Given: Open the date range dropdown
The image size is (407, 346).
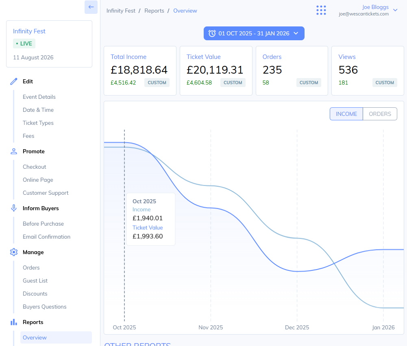Looking at the screenshot, I should click(254, 33).
